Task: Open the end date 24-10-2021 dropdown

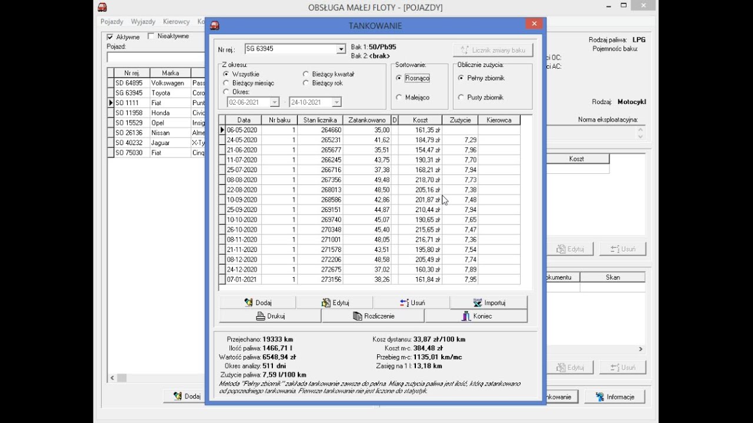Action: [336, 102]
